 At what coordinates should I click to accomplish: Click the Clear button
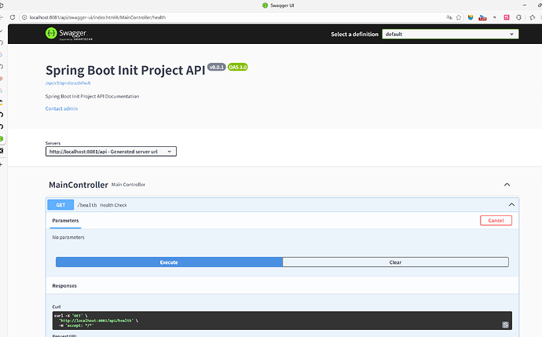pos(395,262)
